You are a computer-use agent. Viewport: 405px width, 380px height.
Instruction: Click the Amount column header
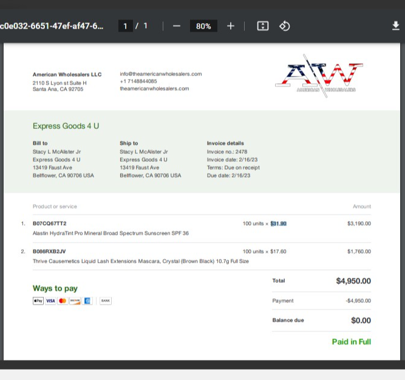(362, 207)
